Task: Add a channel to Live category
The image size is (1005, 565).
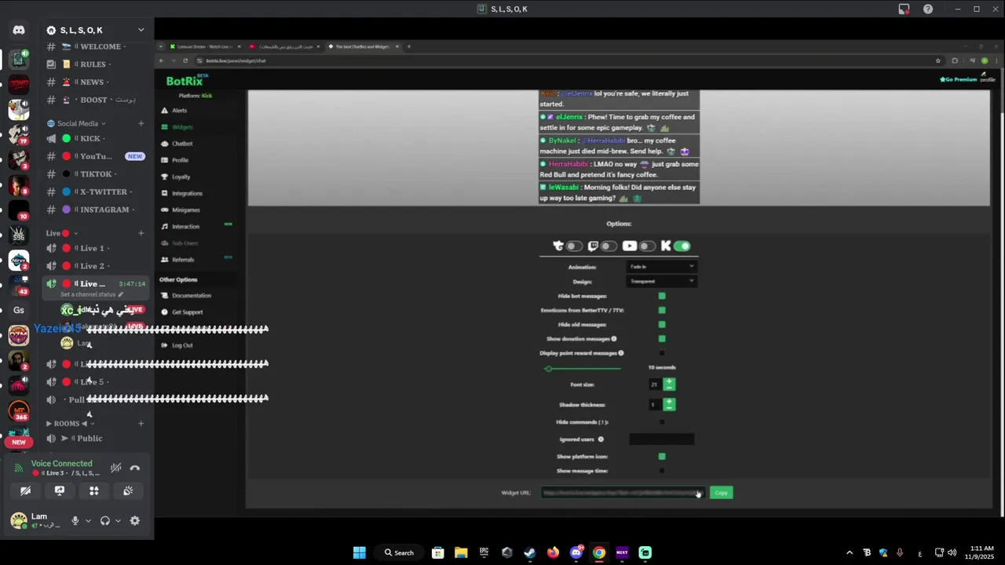Action: coord(141,233)
